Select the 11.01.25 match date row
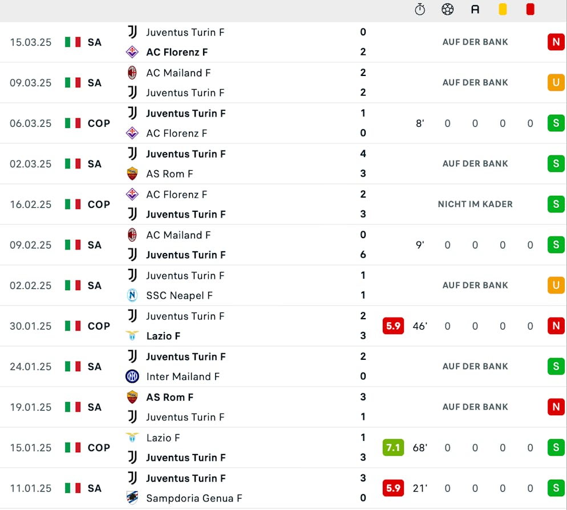The width and height of the screenshot is (567, 510). click(x=283, y=488)
